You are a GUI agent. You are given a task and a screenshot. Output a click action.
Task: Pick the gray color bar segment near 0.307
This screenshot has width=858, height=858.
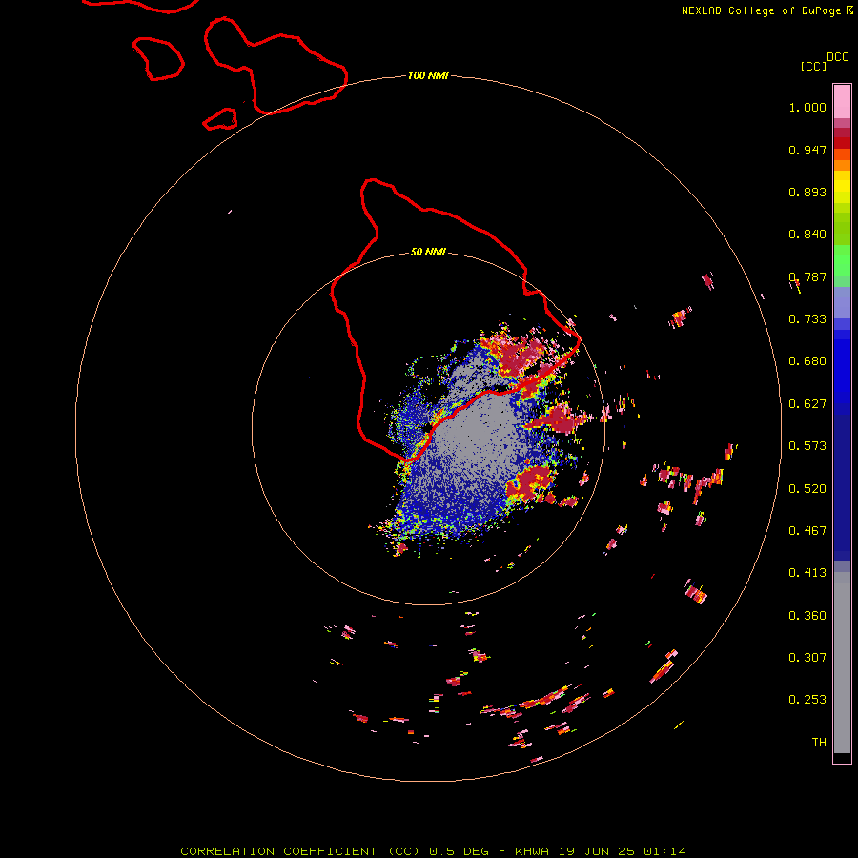842,663
